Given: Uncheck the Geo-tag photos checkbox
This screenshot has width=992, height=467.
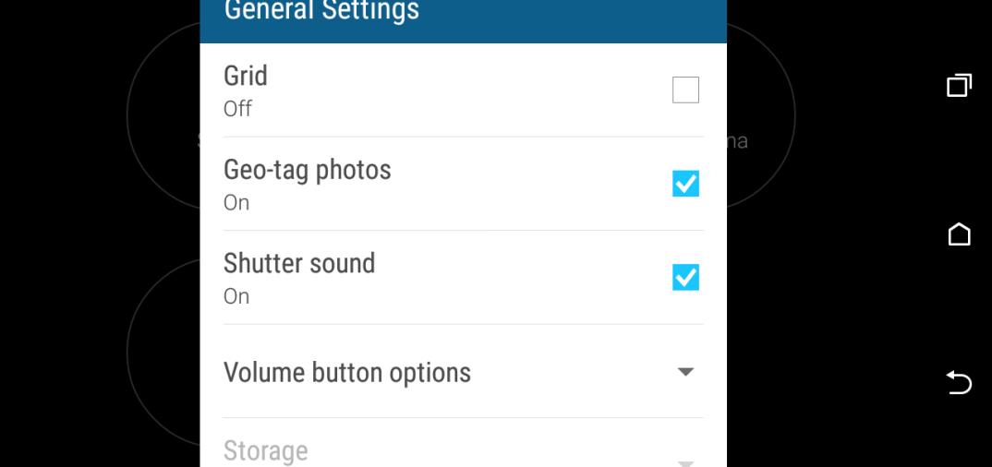Looking at the screenshot, I should pyautogui.click(x=685, y=184).
